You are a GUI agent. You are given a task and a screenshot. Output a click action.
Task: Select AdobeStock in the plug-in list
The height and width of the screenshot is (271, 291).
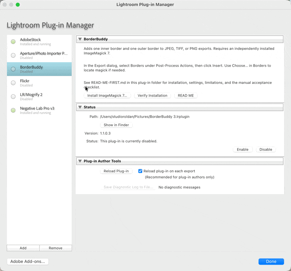pos(39,42)
